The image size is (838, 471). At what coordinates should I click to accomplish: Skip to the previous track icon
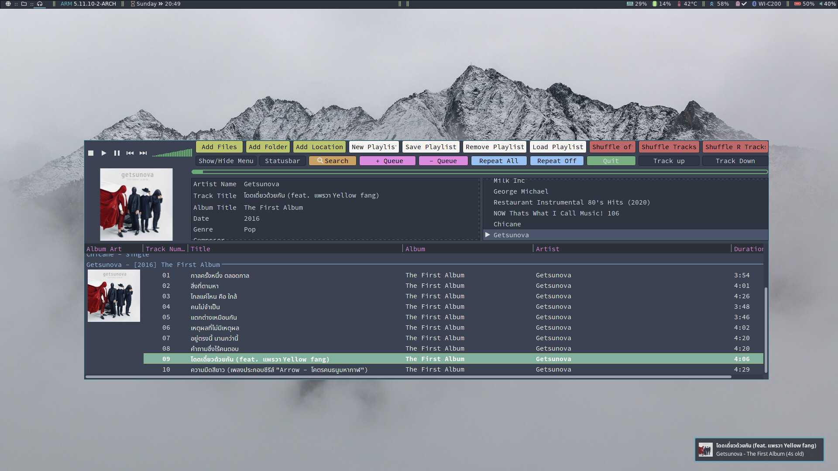pos(130,153)
